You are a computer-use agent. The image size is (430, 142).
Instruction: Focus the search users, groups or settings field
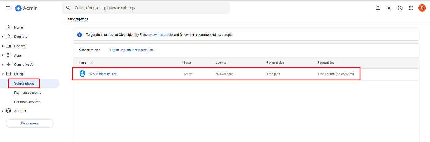click(146, 8)
